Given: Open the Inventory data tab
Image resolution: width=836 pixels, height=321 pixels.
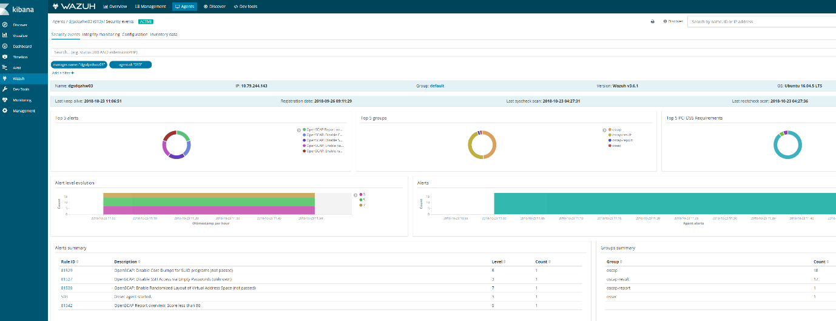Looking at the screenshot, I should 164,35.
